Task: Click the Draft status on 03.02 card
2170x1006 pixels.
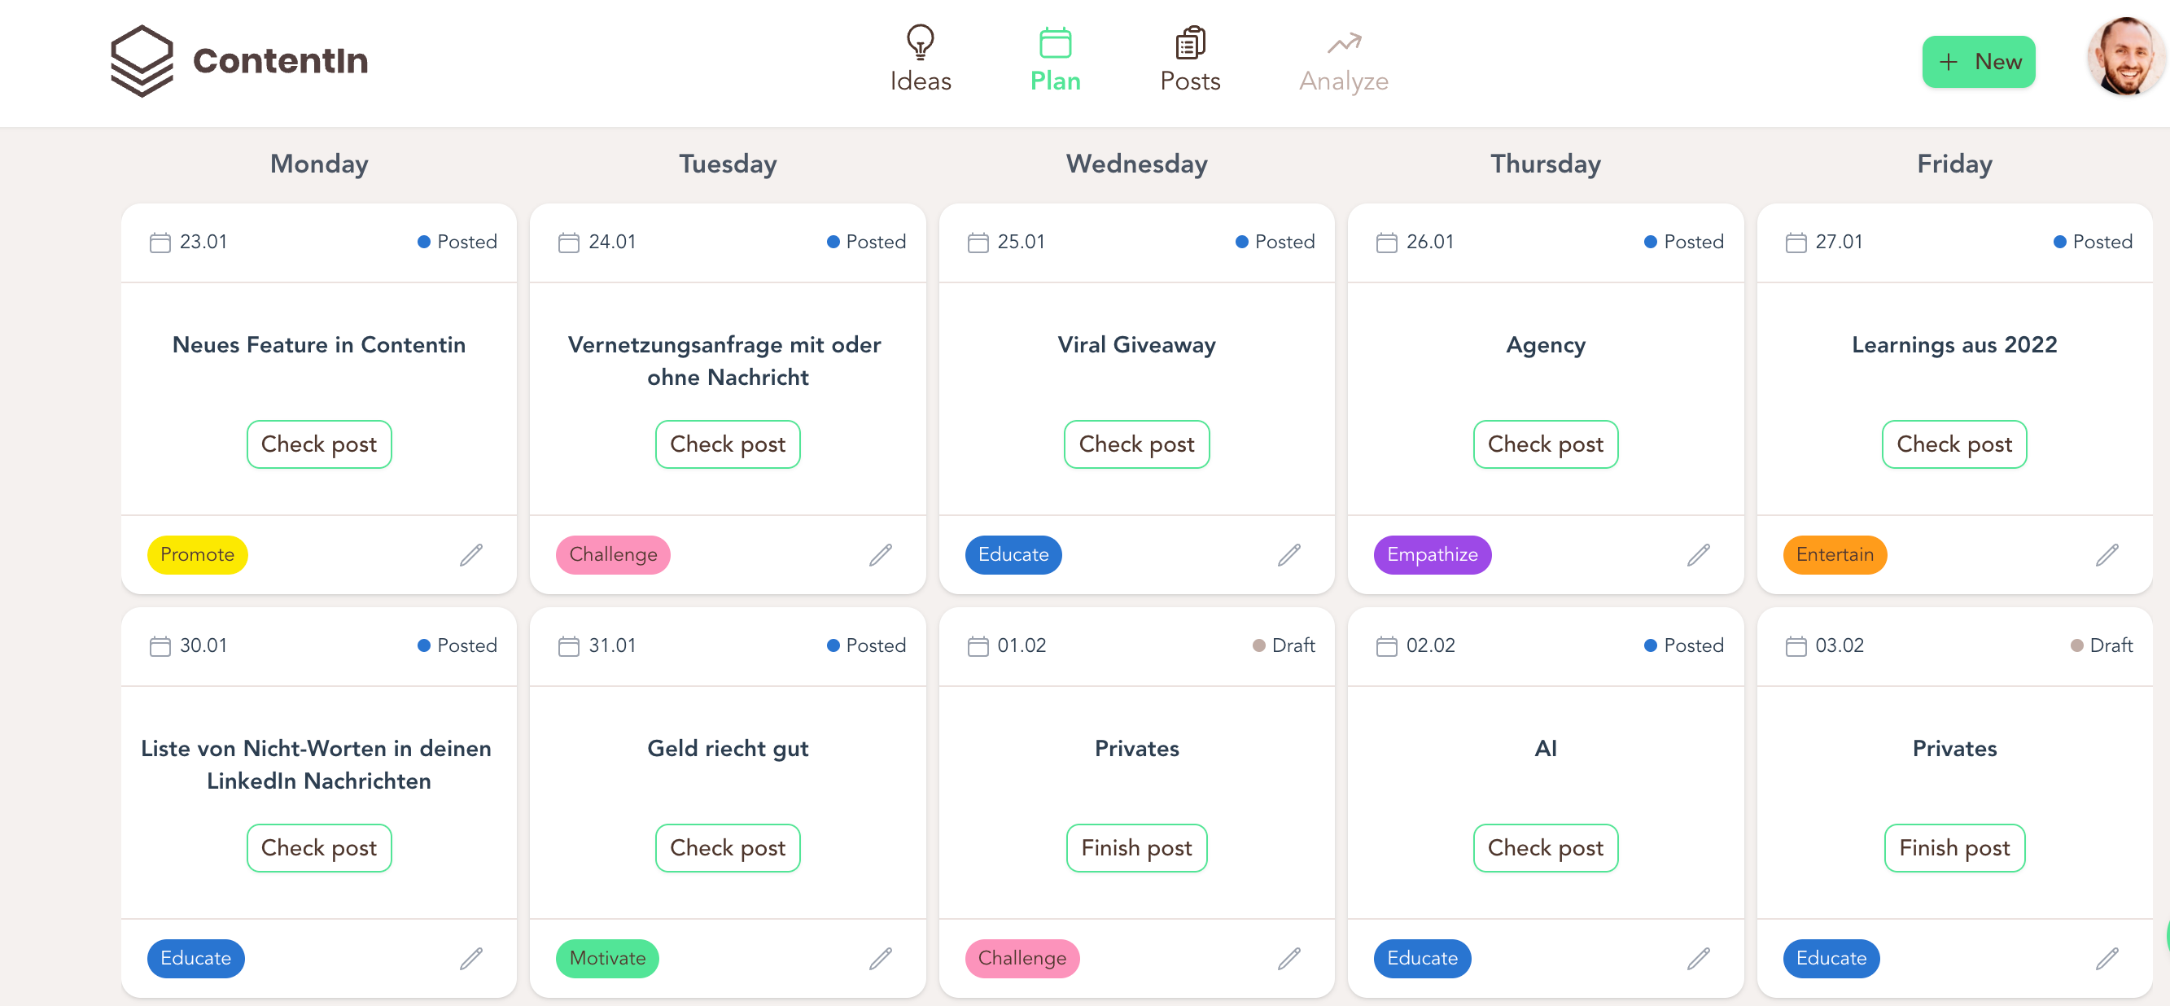Action: coord(2102,645)
